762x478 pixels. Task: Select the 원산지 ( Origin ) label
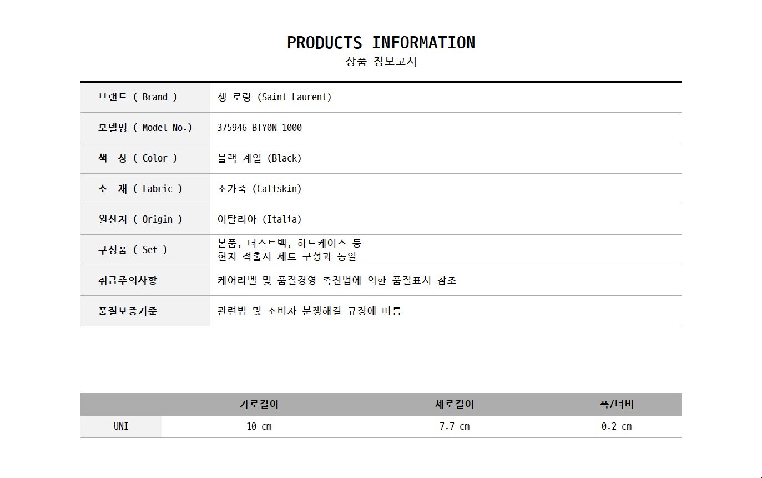click(x=140, y=219)
